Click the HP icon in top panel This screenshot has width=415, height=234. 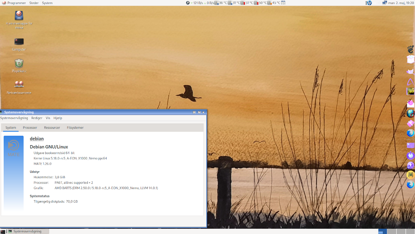(x=369, y=3)
